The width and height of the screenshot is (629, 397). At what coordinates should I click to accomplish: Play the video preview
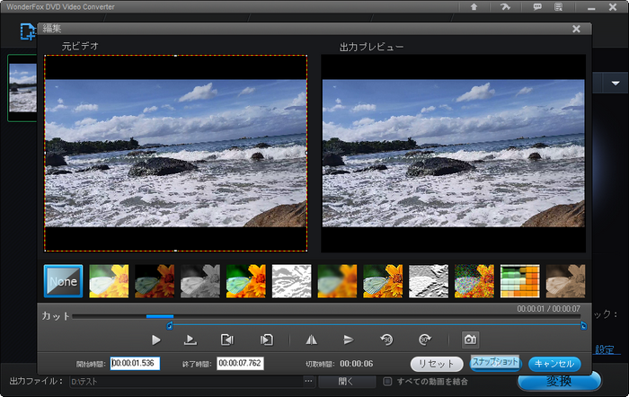(156, 340)
